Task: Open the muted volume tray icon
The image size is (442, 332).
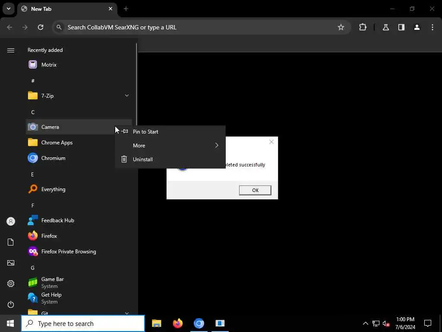Action: pyautogui.click(x=386, y=323)
